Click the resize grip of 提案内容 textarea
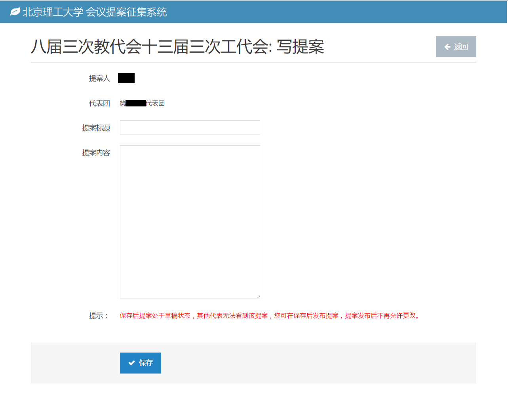 coord(258,296)
